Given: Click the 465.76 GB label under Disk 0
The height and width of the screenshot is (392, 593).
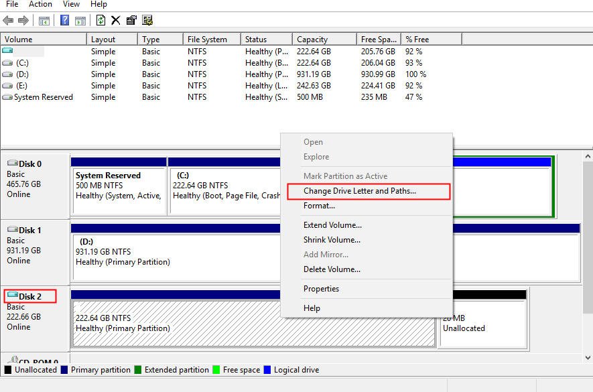Looking at the screenshot, I should (24, 184).
